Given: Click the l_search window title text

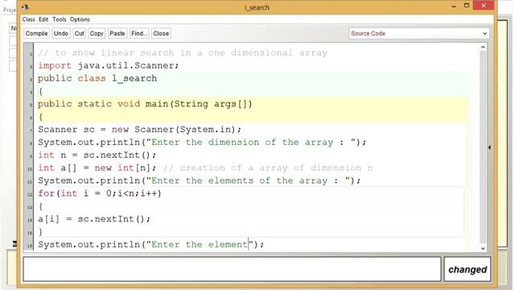Looking at the screenshot, I should tap(257, 7).
